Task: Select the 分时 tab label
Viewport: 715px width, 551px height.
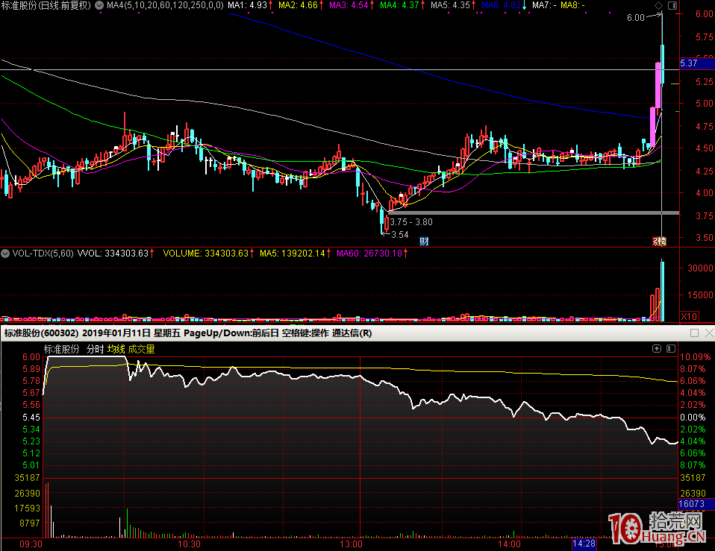Action: pyautogui.click(x=95, y=349)
